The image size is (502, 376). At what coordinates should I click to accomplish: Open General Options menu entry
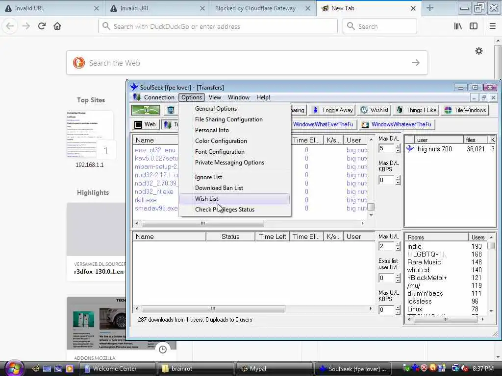216,109
